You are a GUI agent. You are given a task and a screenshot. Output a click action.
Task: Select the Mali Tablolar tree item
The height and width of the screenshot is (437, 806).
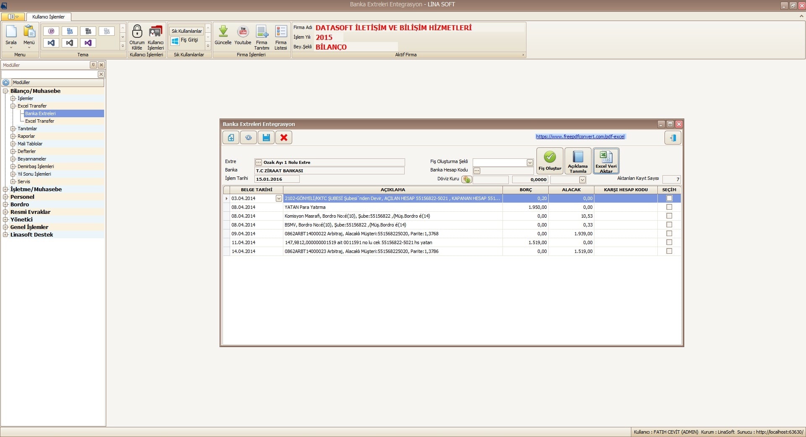pyautogui.click(x=30, y=144)
